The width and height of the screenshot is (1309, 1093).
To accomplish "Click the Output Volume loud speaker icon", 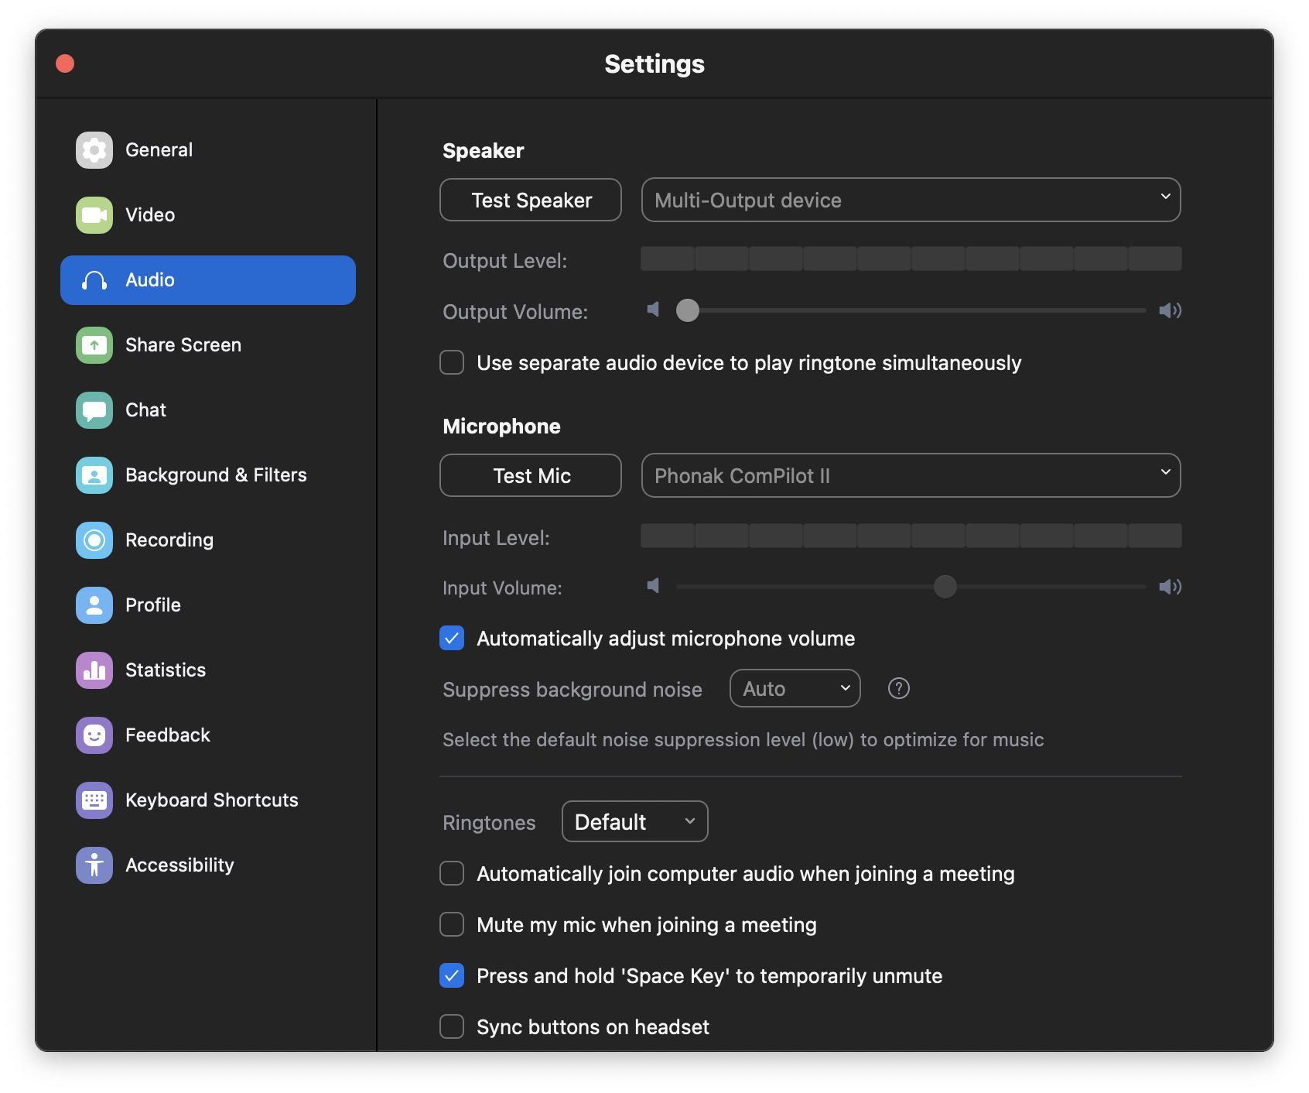I will coord(1170,310).
